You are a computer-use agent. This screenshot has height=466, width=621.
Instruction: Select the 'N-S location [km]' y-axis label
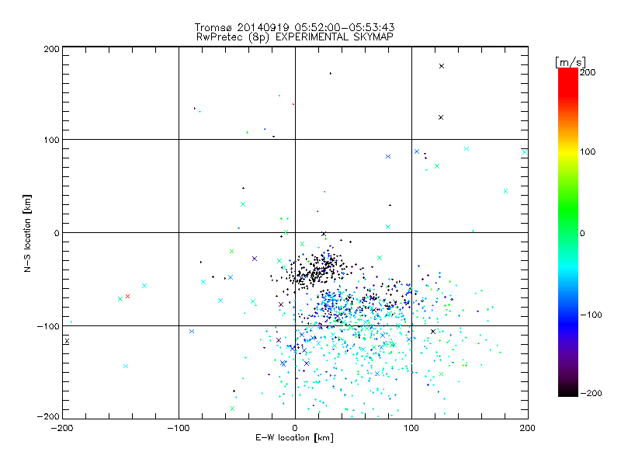pyautogui.click(x=27, y=233)
